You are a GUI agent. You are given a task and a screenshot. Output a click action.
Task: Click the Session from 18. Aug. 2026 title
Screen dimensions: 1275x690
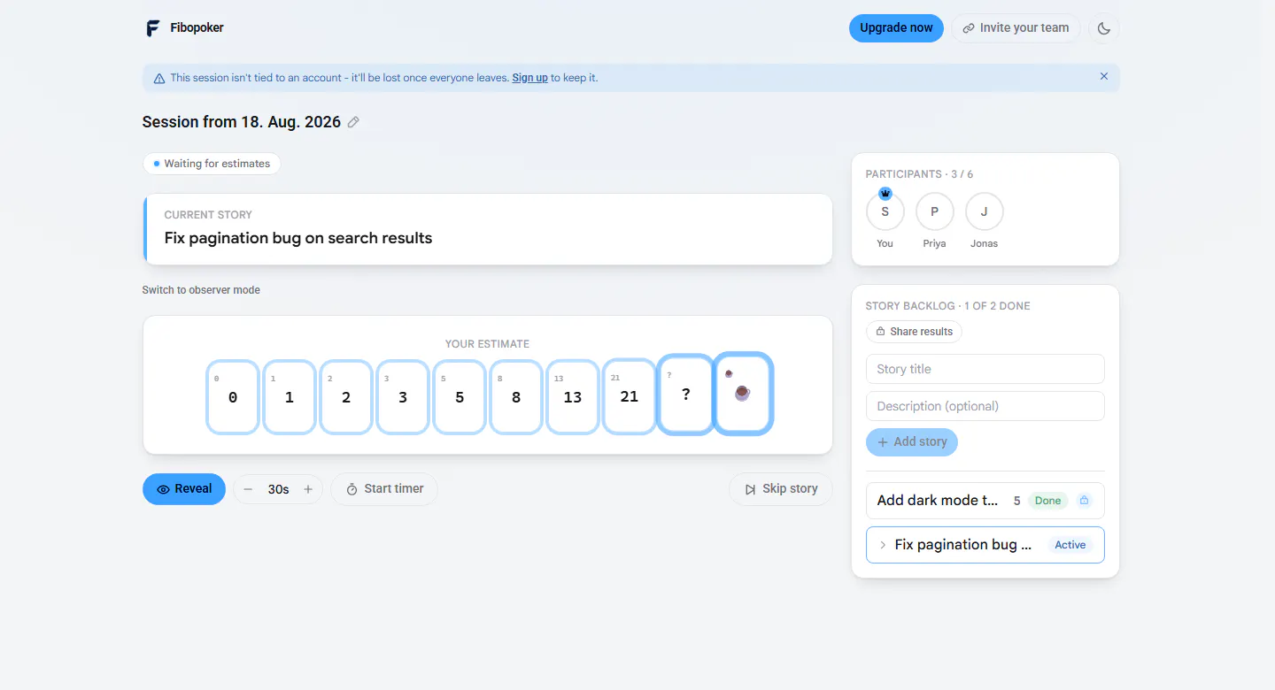click(x=242, y=122)
